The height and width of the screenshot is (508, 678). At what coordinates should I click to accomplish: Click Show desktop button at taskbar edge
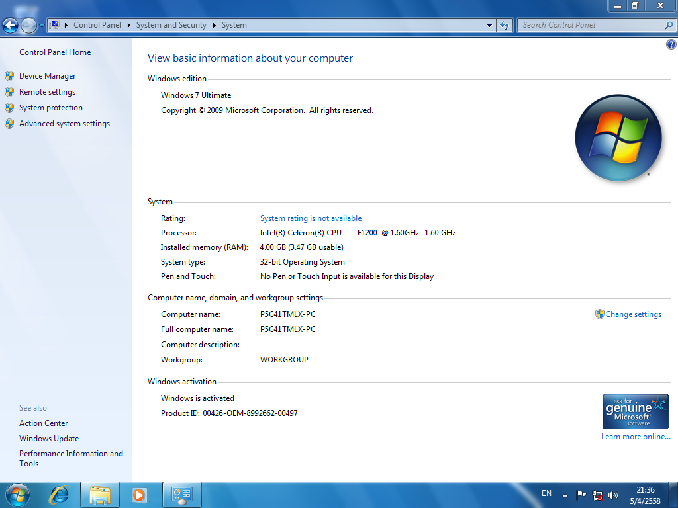(x=673, y=495)
